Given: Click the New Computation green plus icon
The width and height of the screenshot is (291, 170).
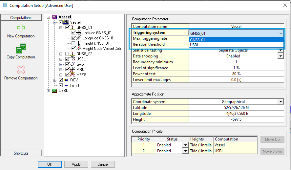Looking at the screenshot, I should [x=20, y=28].
